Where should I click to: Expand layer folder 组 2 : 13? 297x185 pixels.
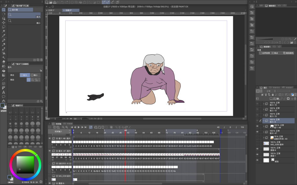pos(264,109)
